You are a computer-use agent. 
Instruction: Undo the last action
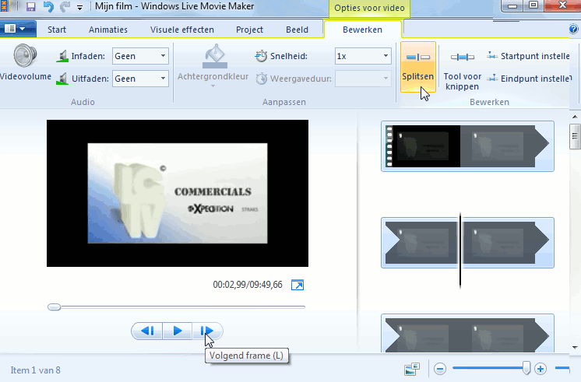click(x=48, y=6)
